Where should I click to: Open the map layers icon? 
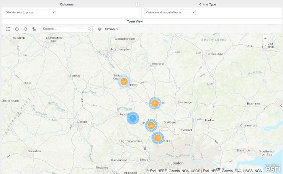tap(100, 29)
